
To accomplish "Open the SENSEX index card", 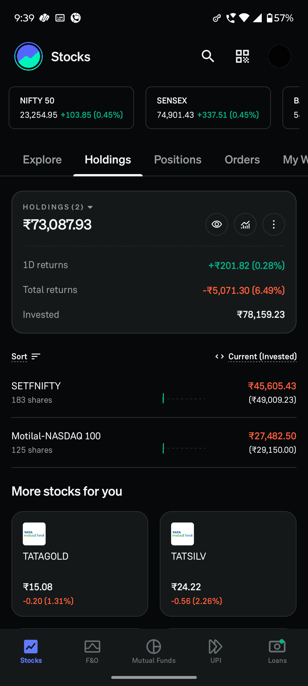I will coord(208,108).
